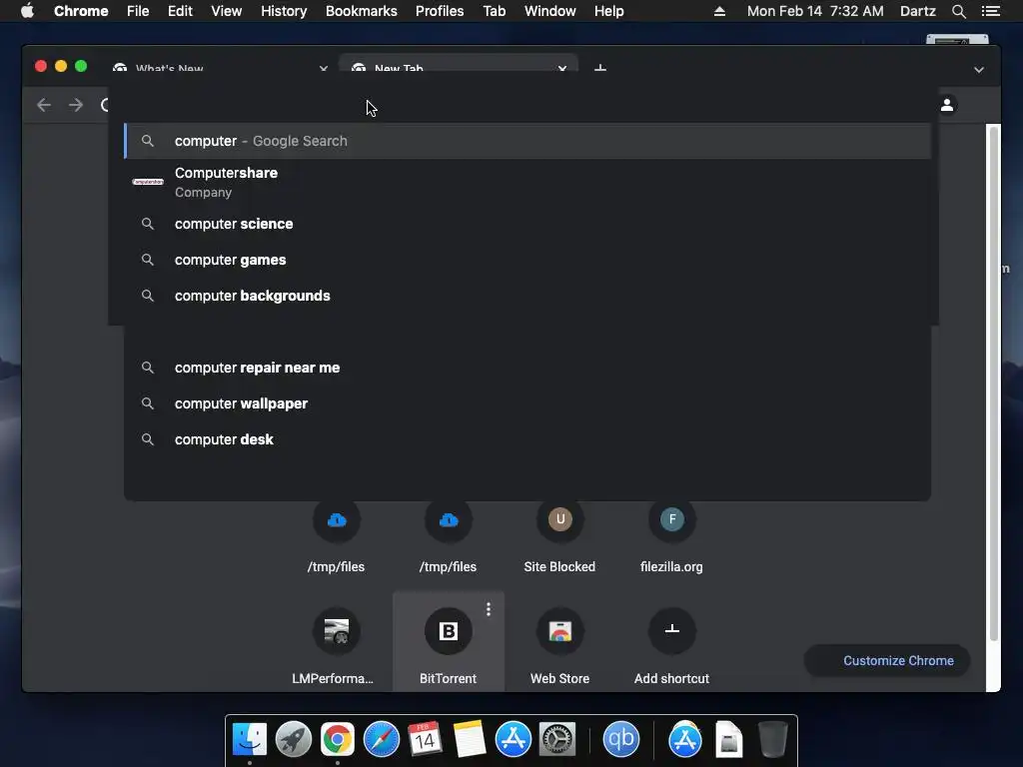Pick the 'computer science' suggestion
Viewport: 1023px width, 767px height.
pyautogui.click(x=527, y=224)
